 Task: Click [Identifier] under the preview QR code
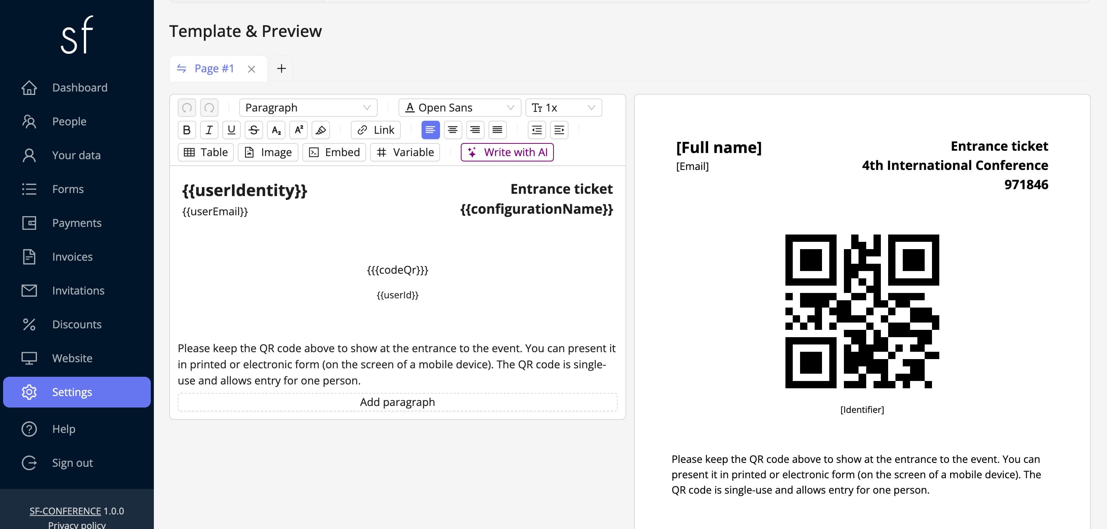pyautogui.click(x=862, y=410)
